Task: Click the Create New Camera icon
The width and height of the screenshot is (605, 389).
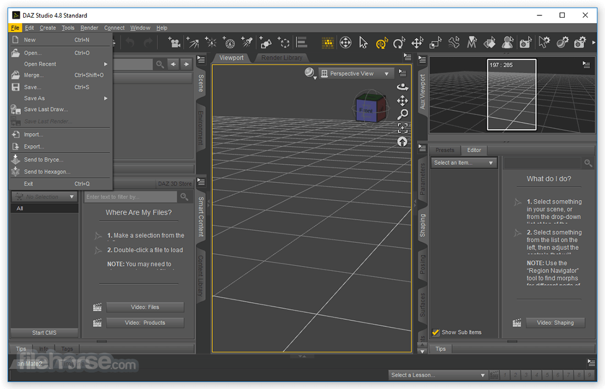Action: [x=174, y=42]
